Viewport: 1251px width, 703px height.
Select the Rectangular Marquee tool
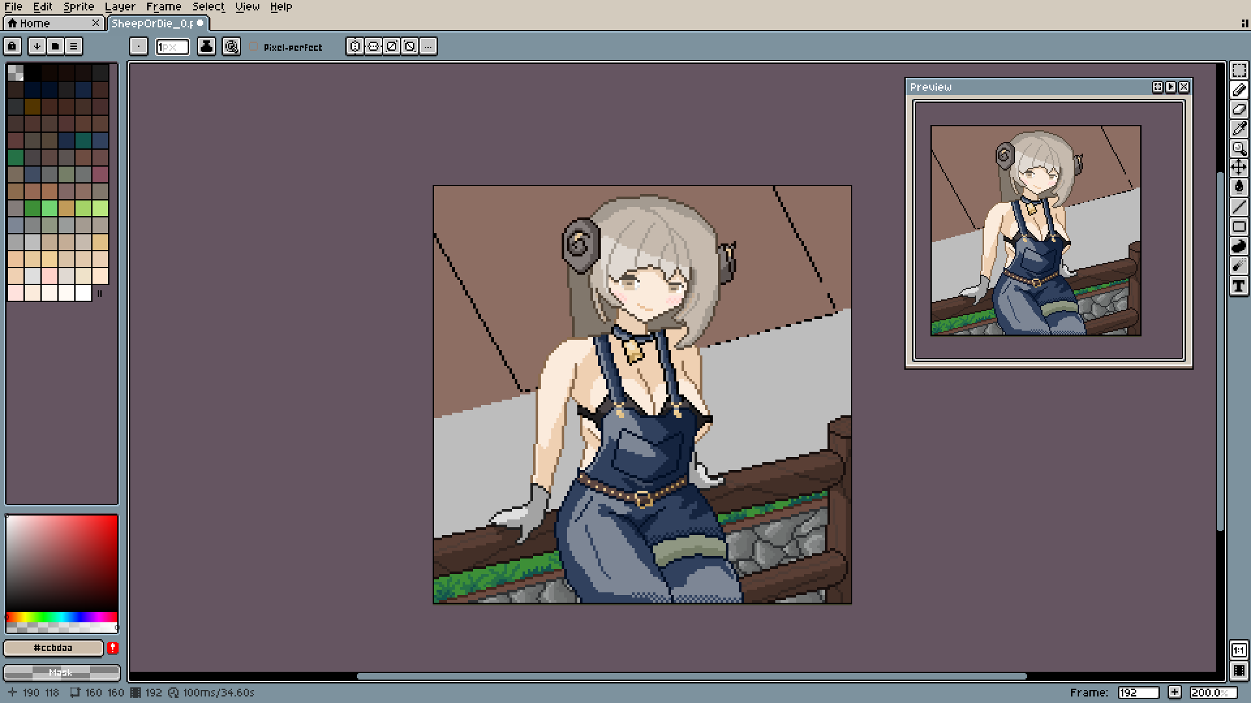[1239, 71]
